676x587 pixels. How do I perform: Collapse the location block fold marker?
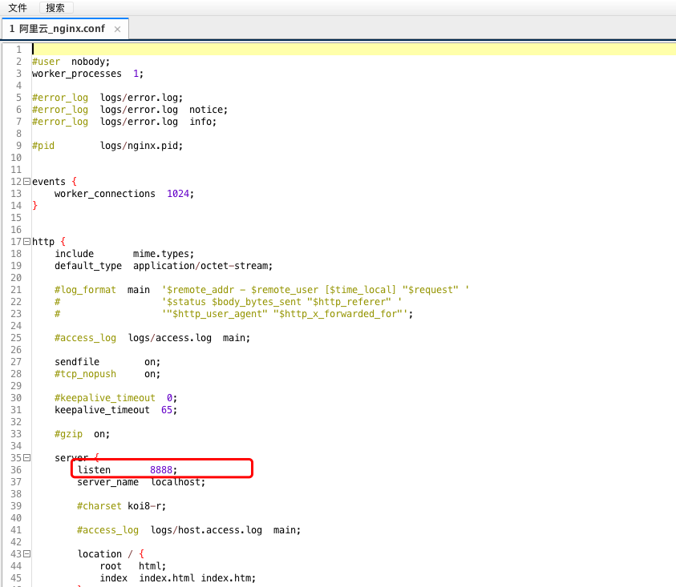26,554
